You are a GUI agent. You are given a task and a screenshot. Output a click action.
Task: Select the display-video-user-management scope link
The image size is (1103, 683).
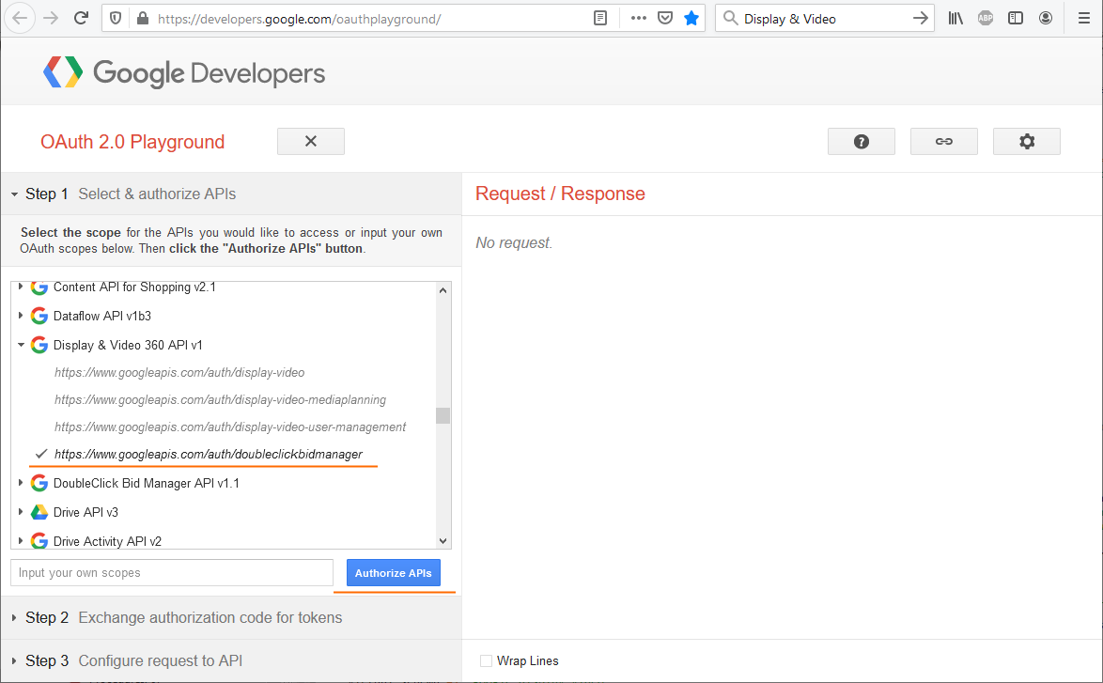pos(230,427)
